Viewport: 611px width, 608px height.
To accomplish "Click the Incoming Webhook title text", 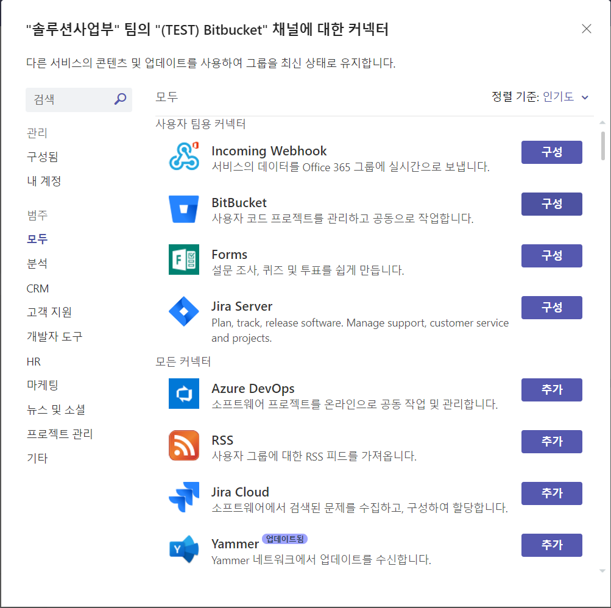I will 269,151.
